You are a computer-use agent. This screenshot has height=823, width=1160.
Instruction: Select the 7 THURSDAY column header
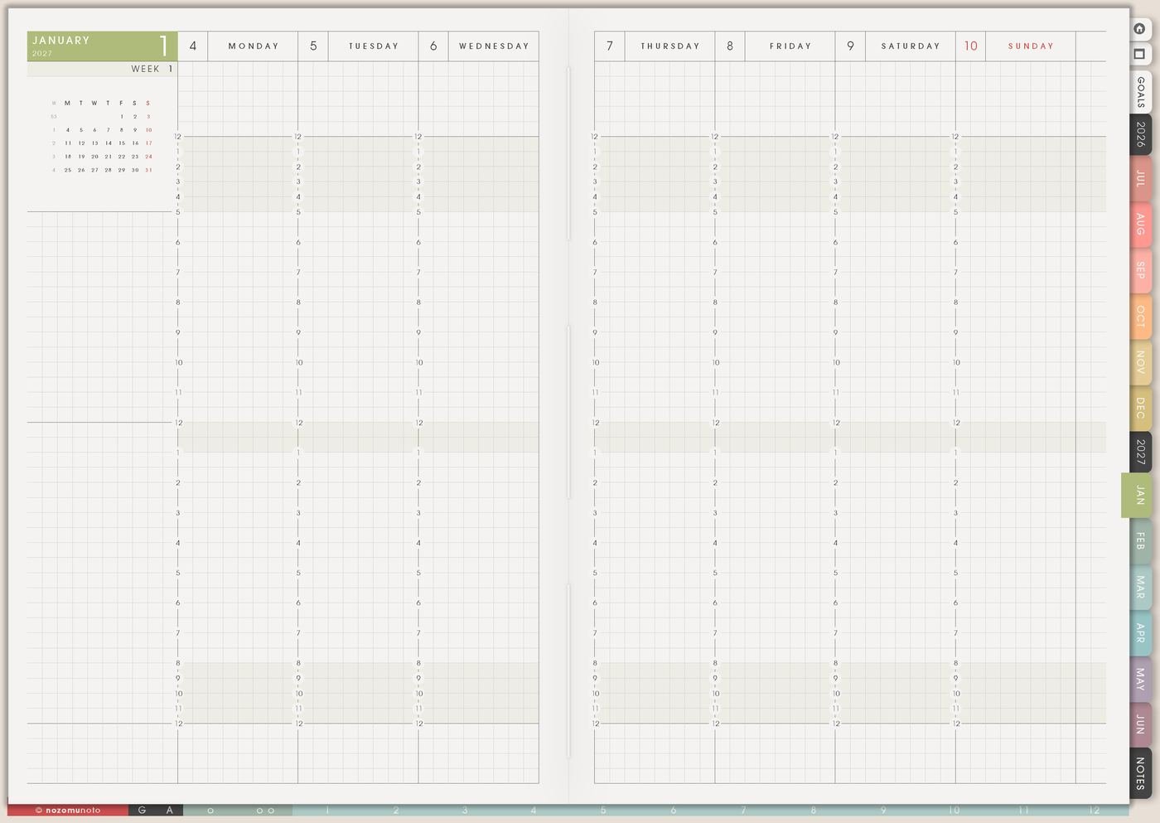point(655,46)
